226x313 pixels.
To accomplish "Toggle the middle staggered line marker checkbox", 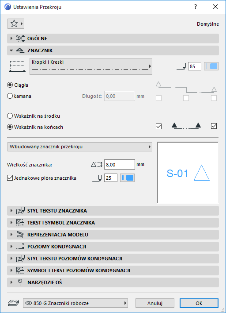I will coord(186,98).
